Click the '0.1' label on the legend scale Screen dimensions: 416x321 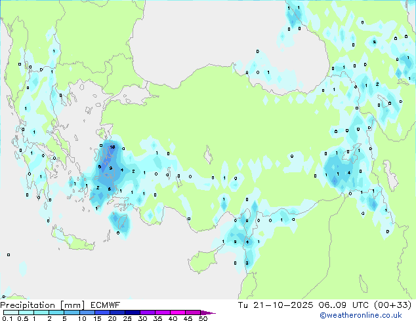[6, 319]
